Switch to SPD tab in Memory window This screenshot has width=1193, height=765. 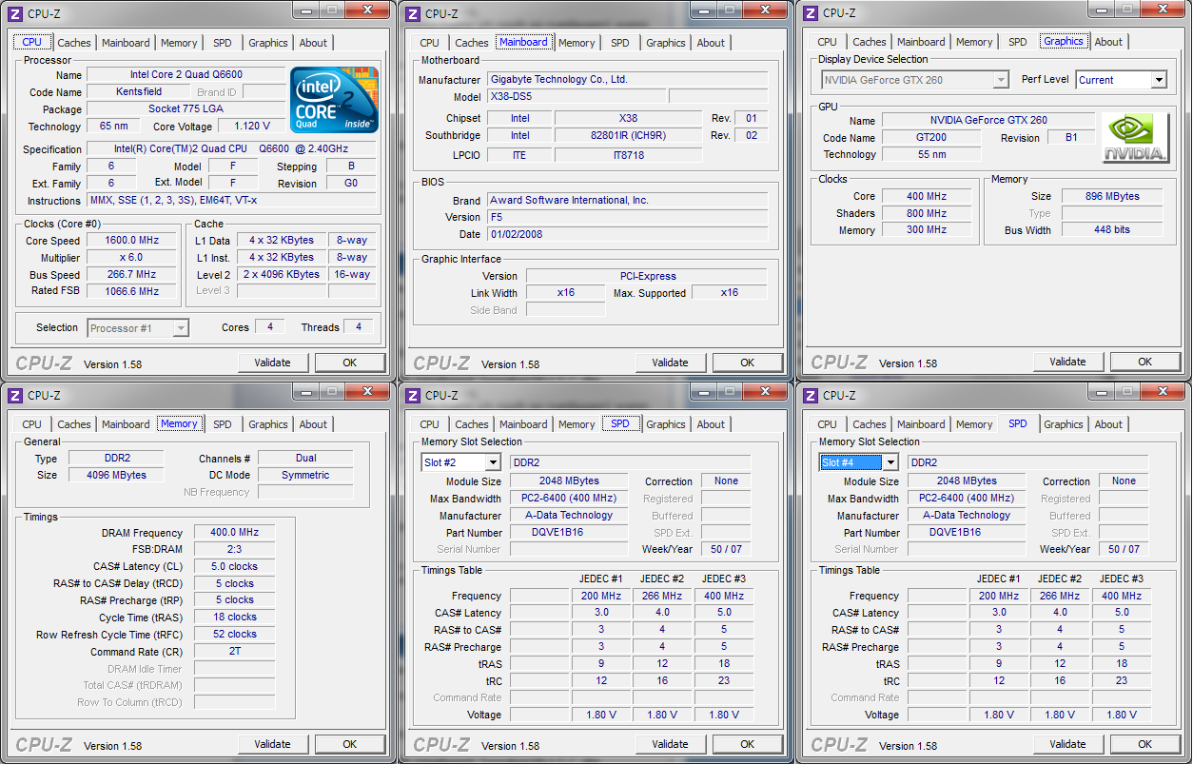click(x=223, y=424)
